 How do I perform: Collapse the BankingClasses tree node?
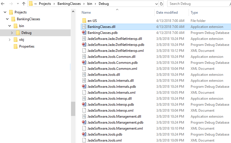8,19
